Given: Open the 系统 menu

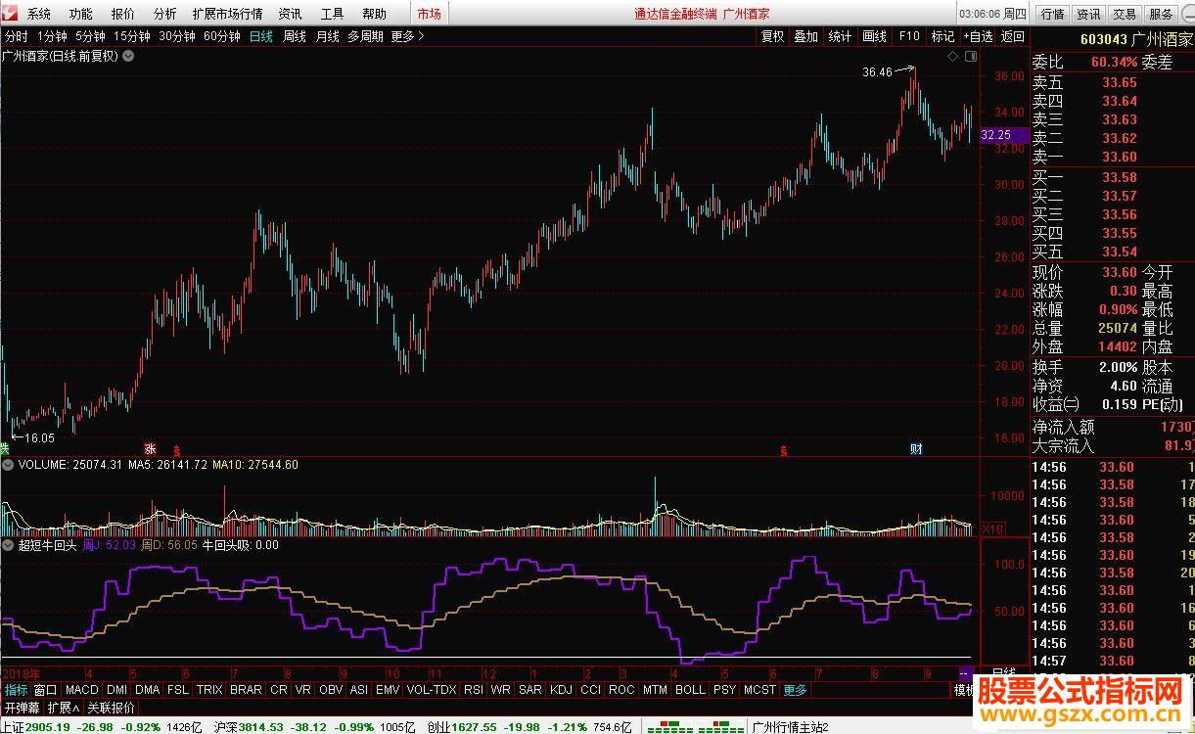Looking at the screenshot, I should 39,14.
